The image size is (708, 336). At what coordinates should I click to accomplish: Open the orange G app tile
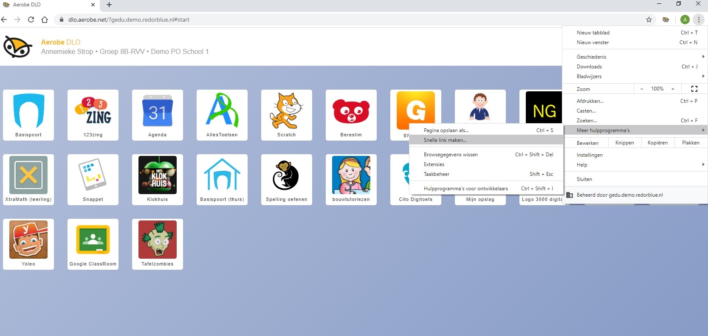point(415,107)
